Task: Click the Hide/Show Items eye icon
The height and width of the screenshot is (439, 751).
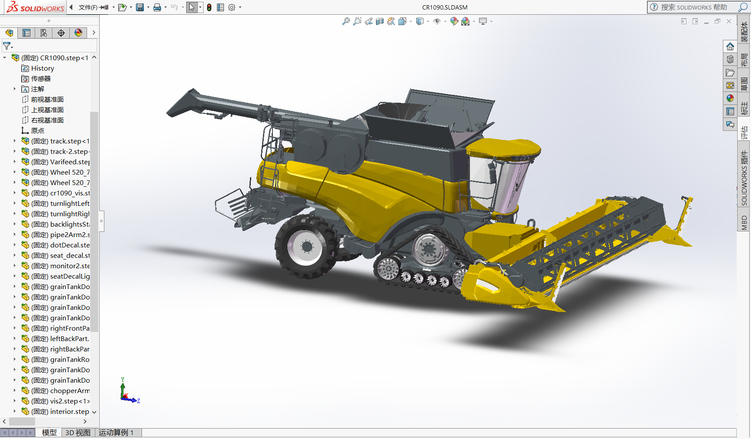Action: coord(437,21)
